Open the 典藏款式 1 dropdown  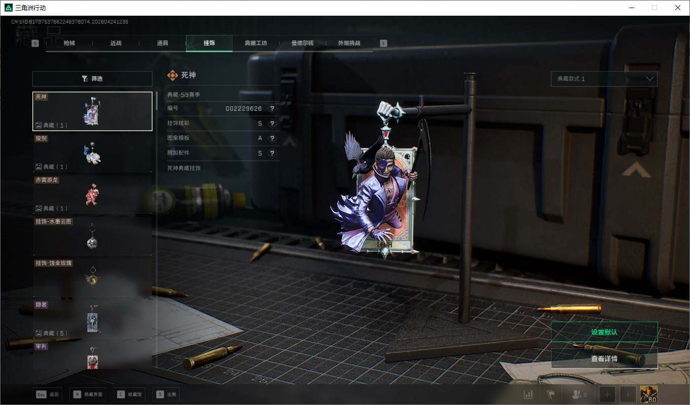604,79
